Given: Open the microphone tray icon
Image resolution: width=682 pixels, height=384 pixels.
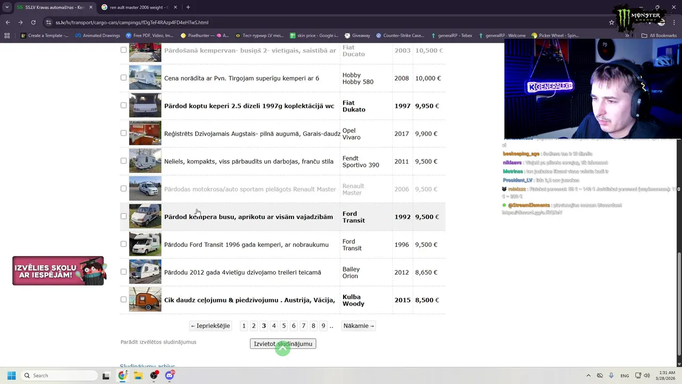Looking at the screenshot, I should [611, 375].
